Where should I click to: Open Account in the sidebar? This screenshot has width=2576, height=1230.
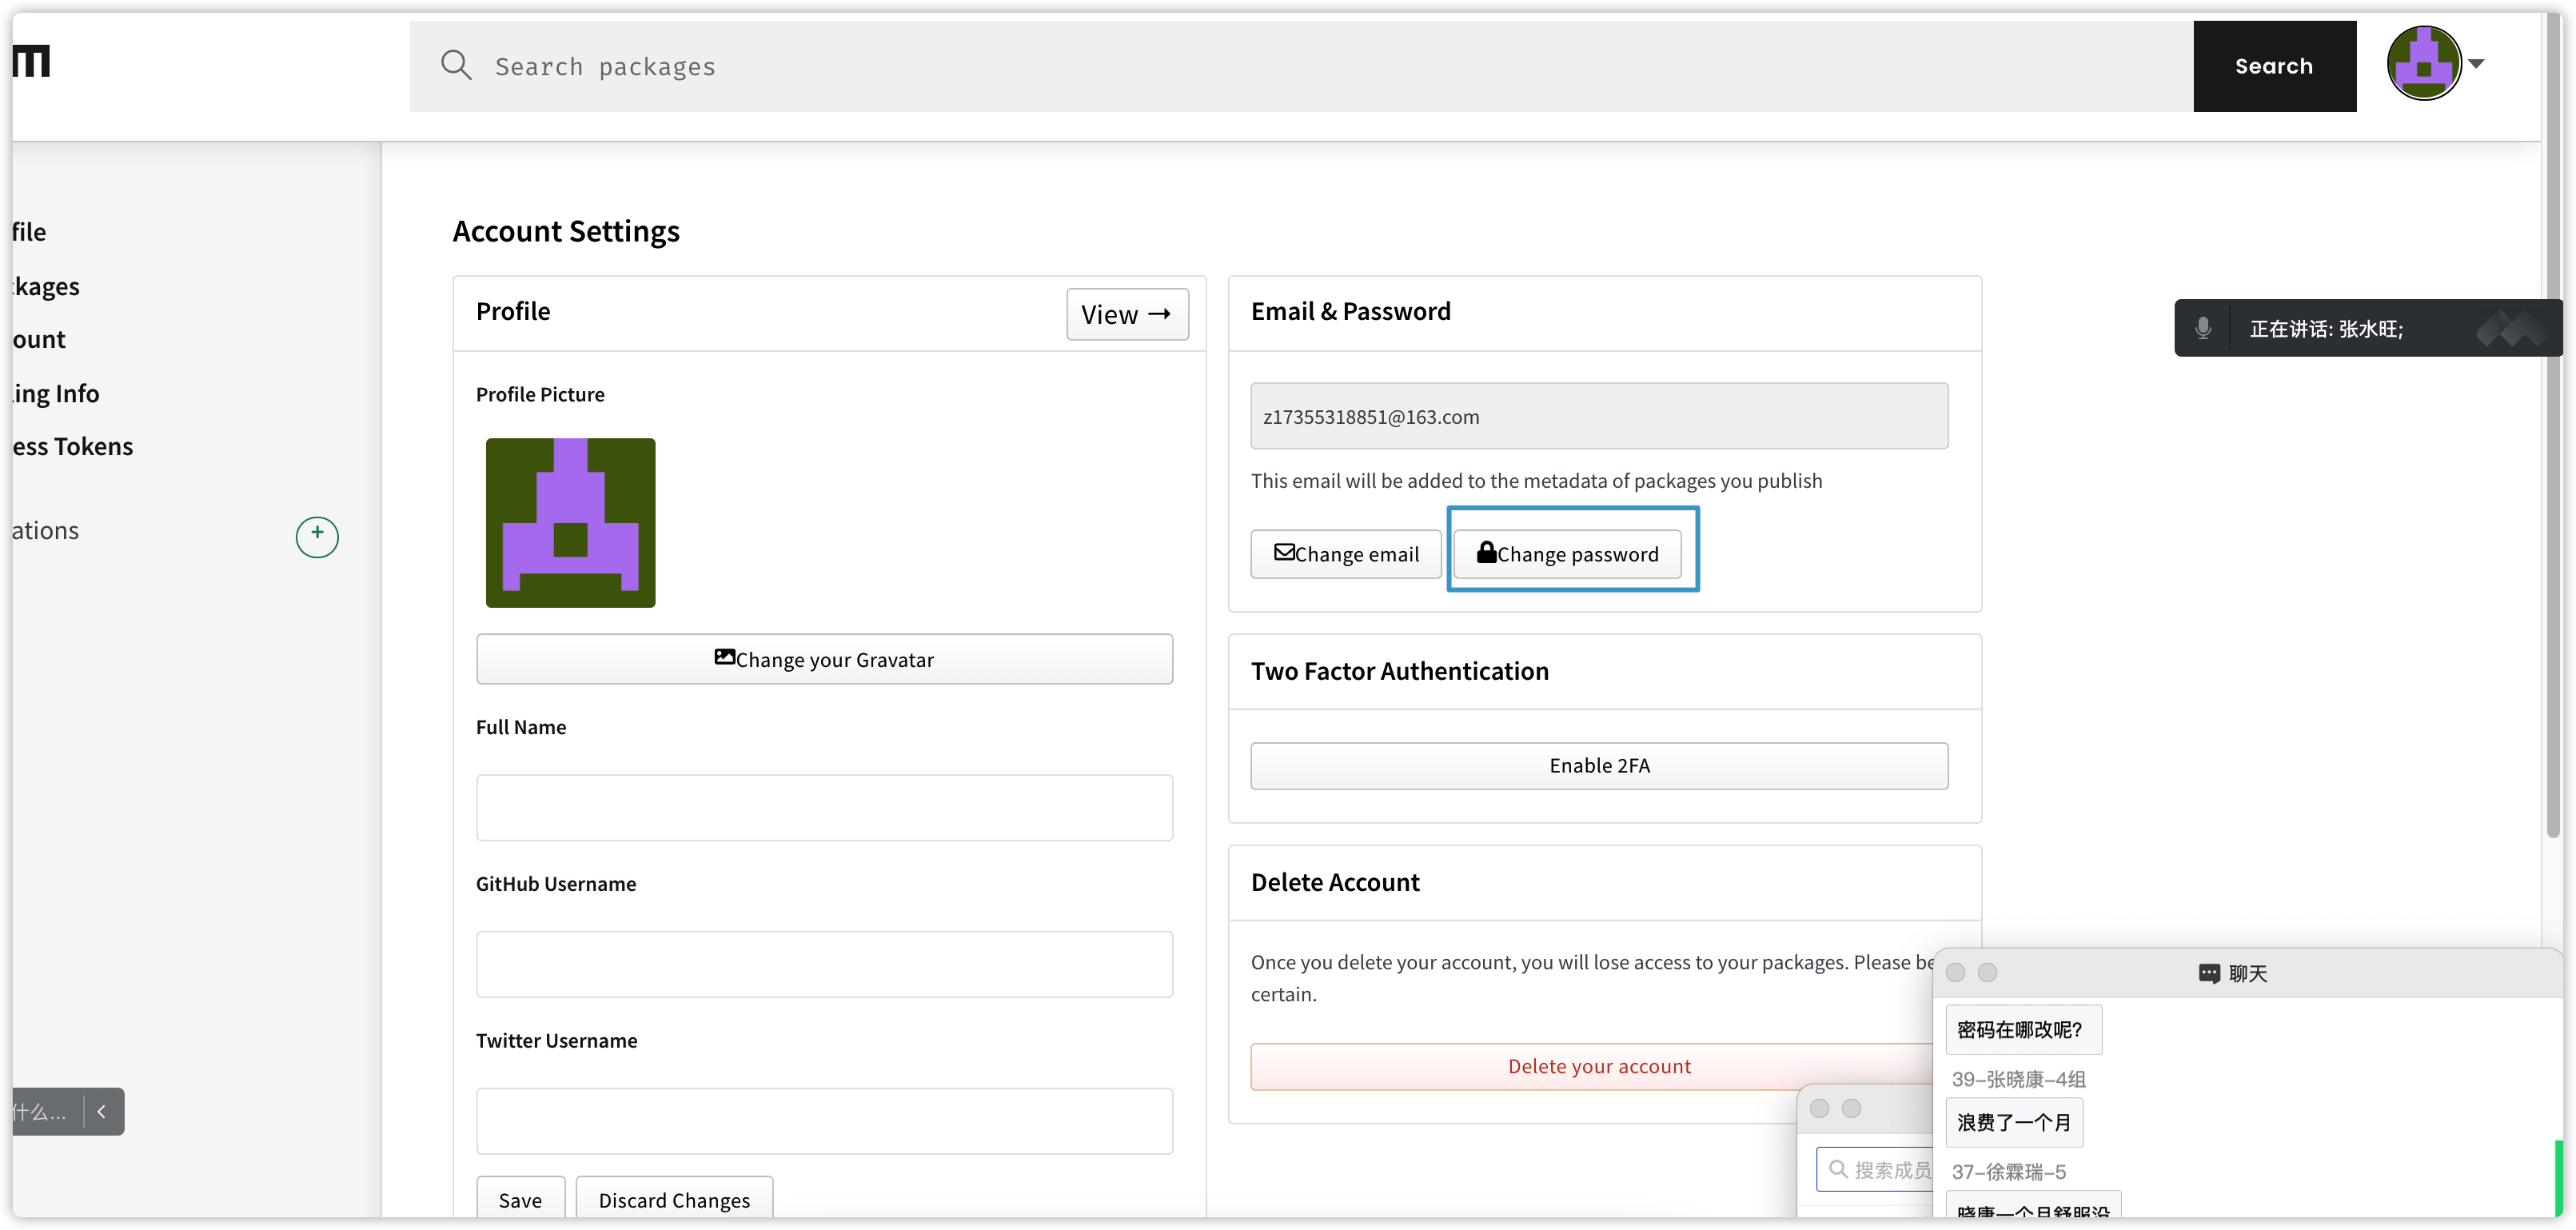tap(39, 339)
